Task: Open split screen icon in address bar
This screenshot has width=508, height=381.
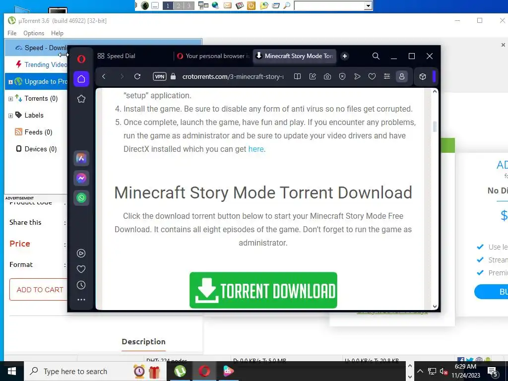Action: (297, 76)
